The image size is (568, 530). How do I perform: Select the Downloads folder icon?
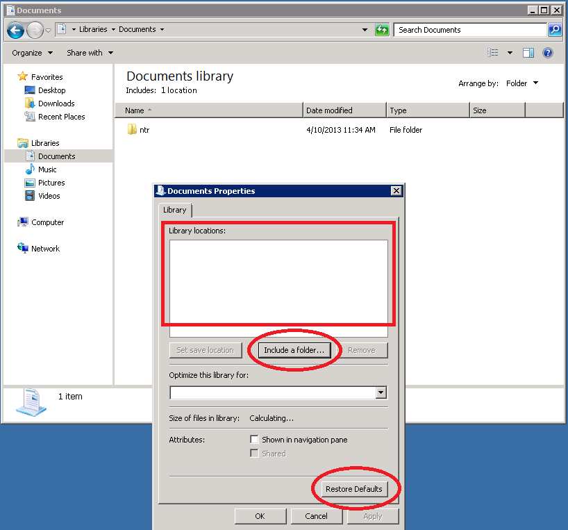click(30, 103)
